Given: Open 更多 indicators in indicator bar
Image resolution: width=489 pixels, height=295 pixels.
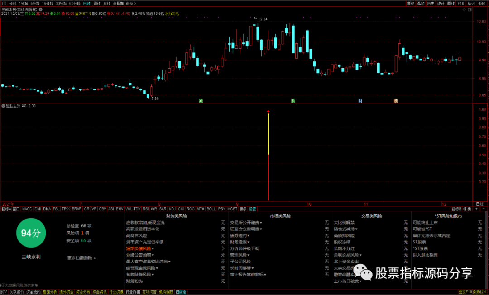Looking at the screenshot, I should [x=243, y=209].
